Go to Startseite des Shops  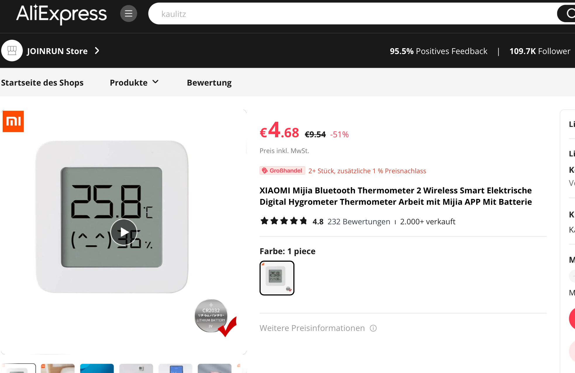(42, 83)
